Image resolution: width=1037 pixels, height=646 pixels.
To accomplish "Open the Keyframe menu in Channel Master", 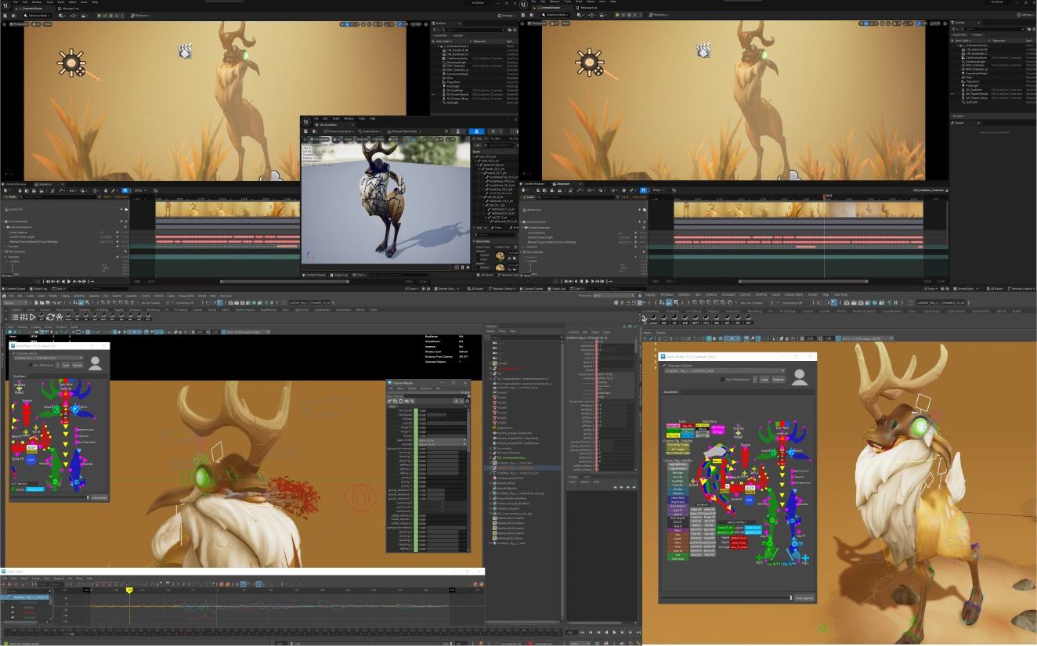I will [426, 388].
